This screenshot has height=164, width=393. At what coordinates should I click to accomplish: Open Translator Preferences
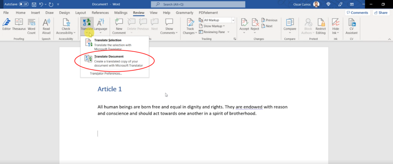106,73
